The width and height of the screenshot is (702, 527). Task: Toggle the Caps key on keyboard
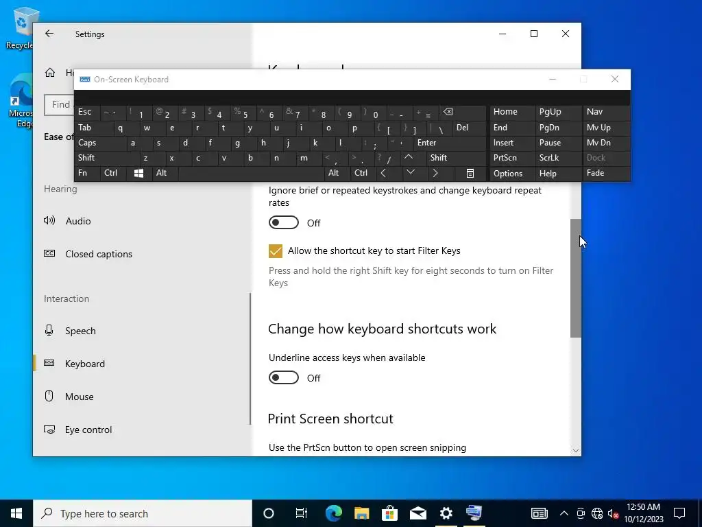tap(100, 143)
